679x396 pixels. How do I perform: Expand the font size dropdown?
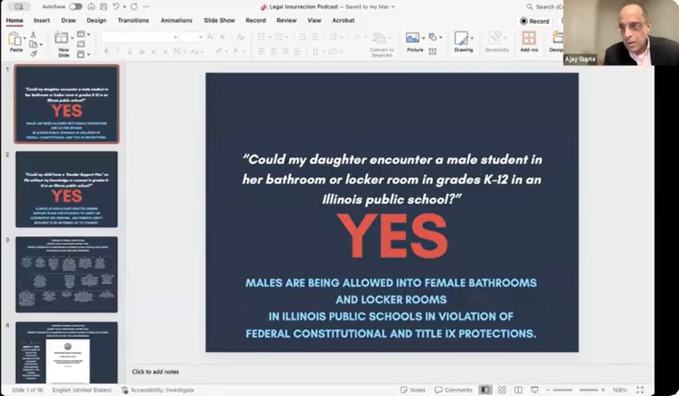click(201, 37)
